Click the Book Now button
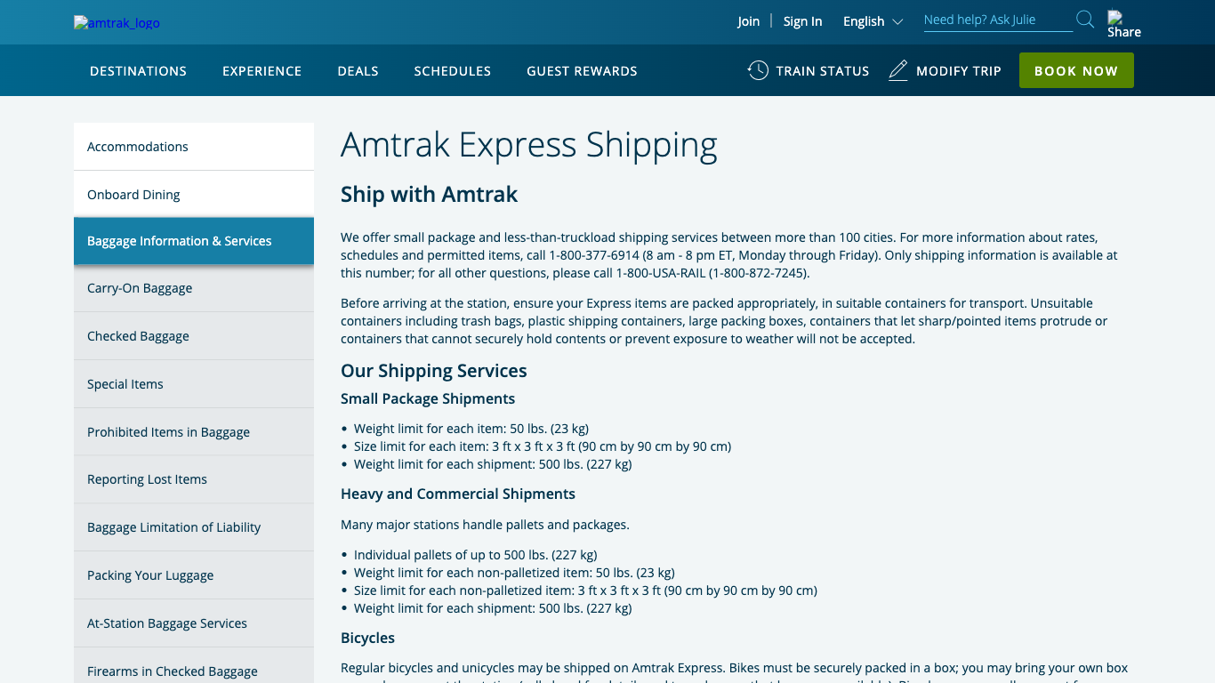The width and height of the screenshot is (1215, 683). [x=1076, y=70]
